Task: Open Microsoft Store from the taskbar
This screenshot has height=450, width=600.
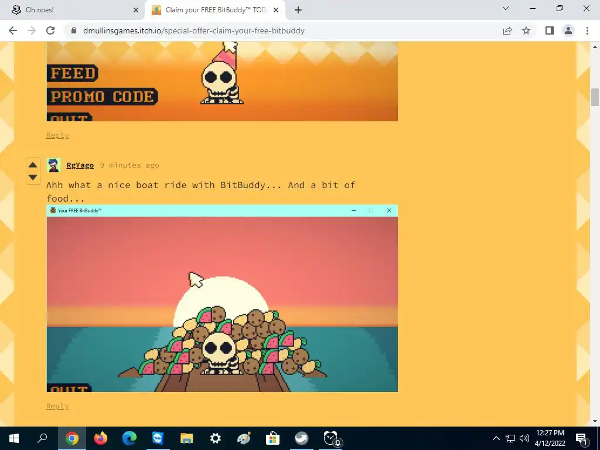Action: tap(272, 438)
